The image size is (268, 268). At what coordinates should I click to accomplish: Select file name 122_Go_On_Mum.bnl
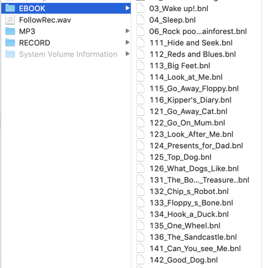187,123
